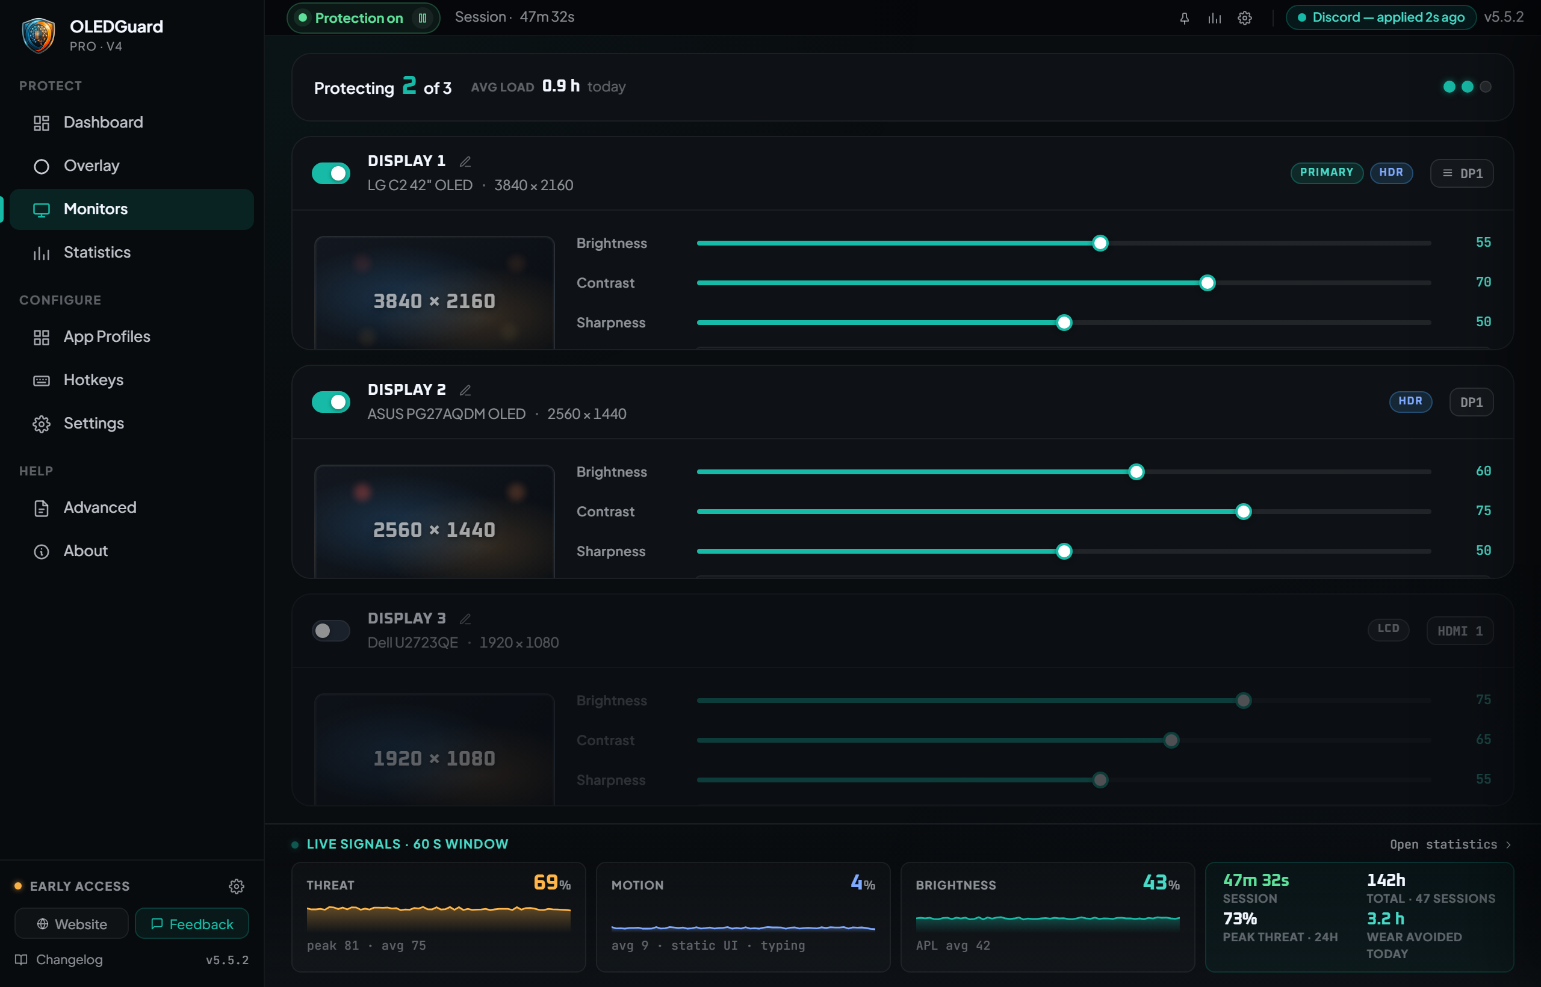The width and height of the screenshot is (1541, 987).
Task: Open the Overlay section
Action: [x=131, y=166]
